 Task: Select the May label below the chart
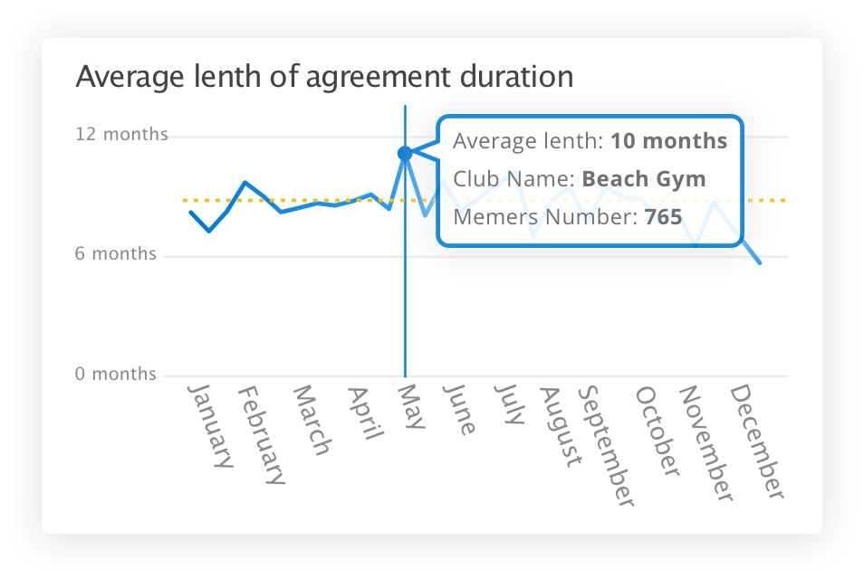(410, 406)
